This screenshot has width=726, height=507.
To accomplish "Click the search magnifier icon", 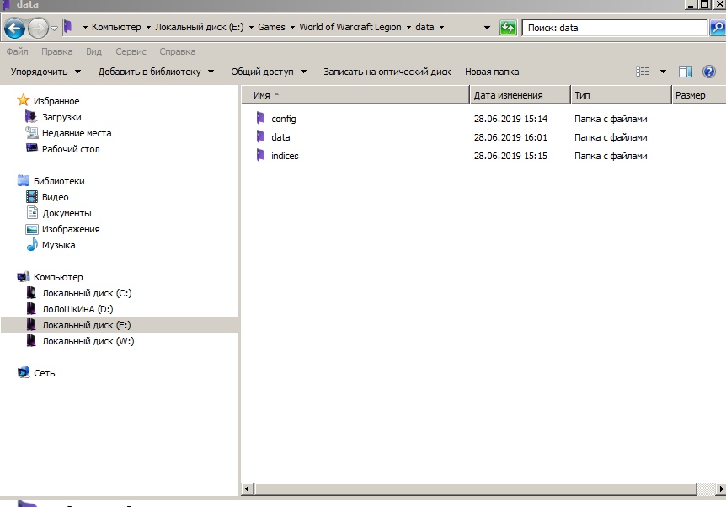I will 717,28.
